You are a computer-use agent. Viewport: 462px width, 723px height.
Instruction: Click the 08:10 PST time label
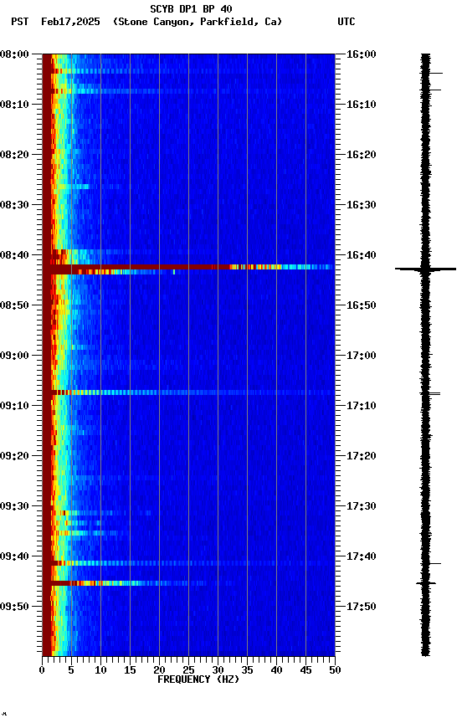click(14, 105)
